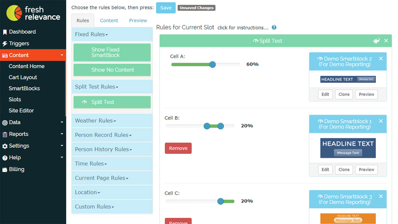The height and width of the screenshot is (224, 398).
Task: Expand the Person Record Rules section
Action: point(103,135)
